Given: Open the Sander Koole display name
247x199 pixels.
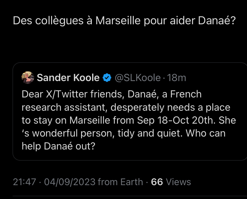Looking at the screenshot, I should tap(68, 78).
